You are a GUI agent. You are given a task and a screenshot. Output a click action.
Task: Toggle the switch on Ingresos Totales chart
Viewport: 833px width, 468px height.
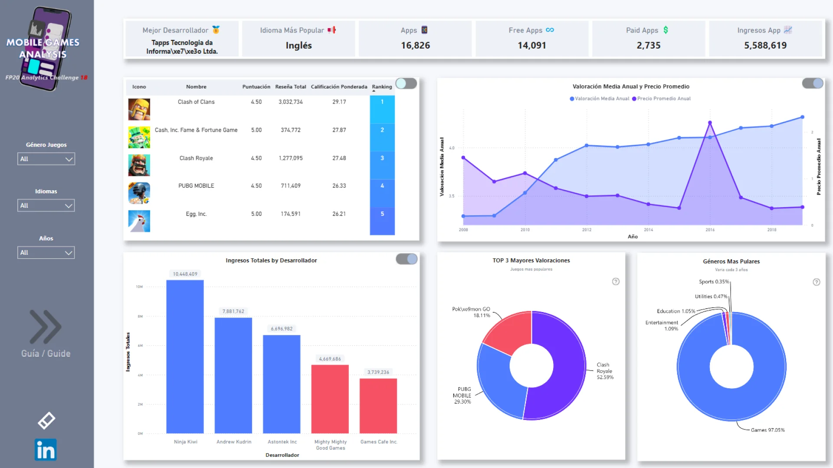(x=407, y=259)
